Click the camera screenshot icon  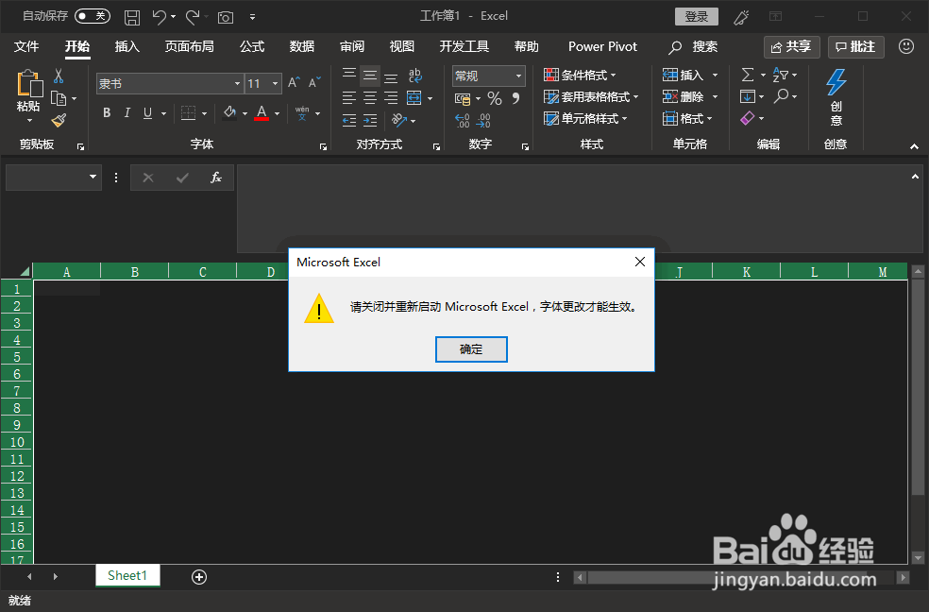click(x=225, y=18)
